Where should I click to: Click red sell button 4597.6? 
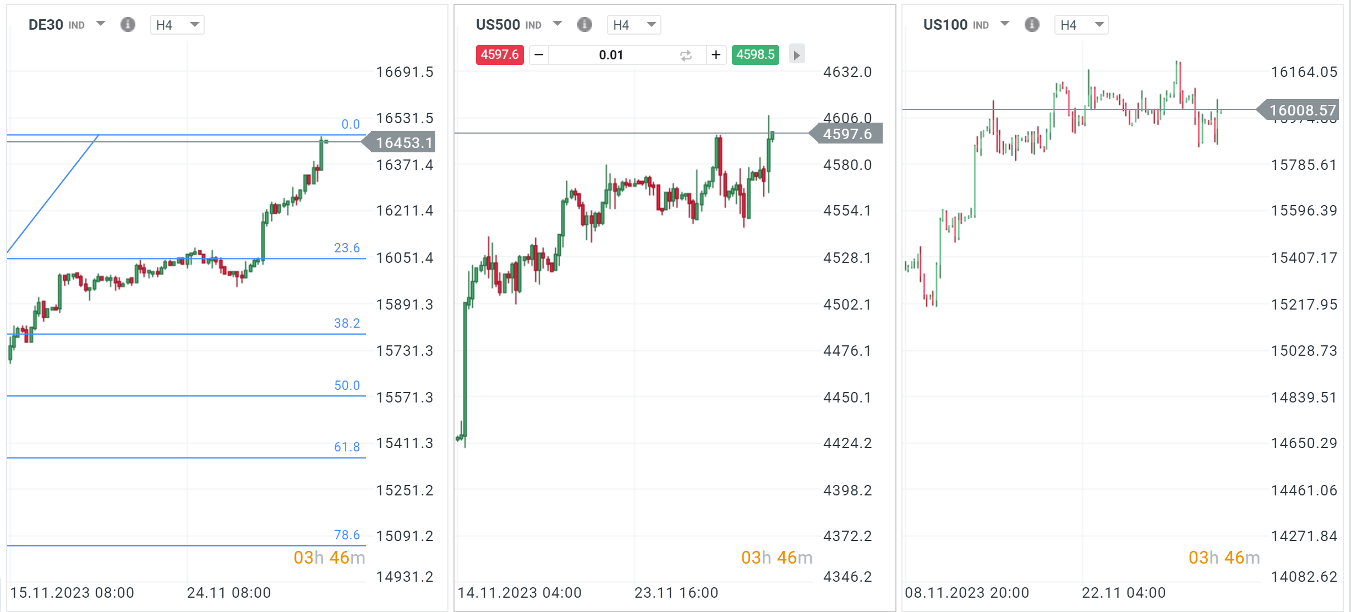click(x=500, y=54)
